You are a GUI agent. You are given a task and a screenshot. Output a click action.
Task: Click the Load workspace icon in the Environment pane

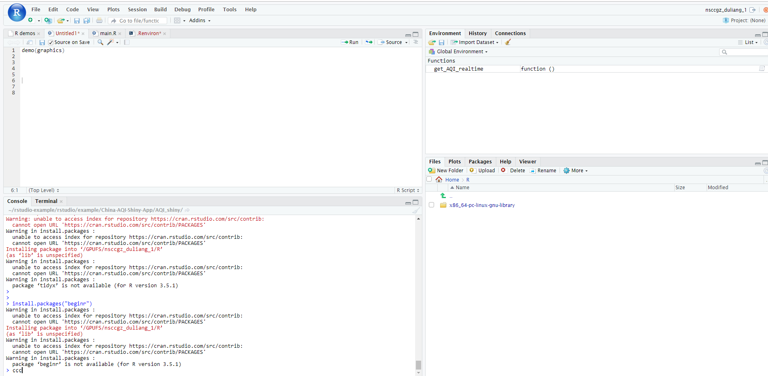tap(432, 42)
